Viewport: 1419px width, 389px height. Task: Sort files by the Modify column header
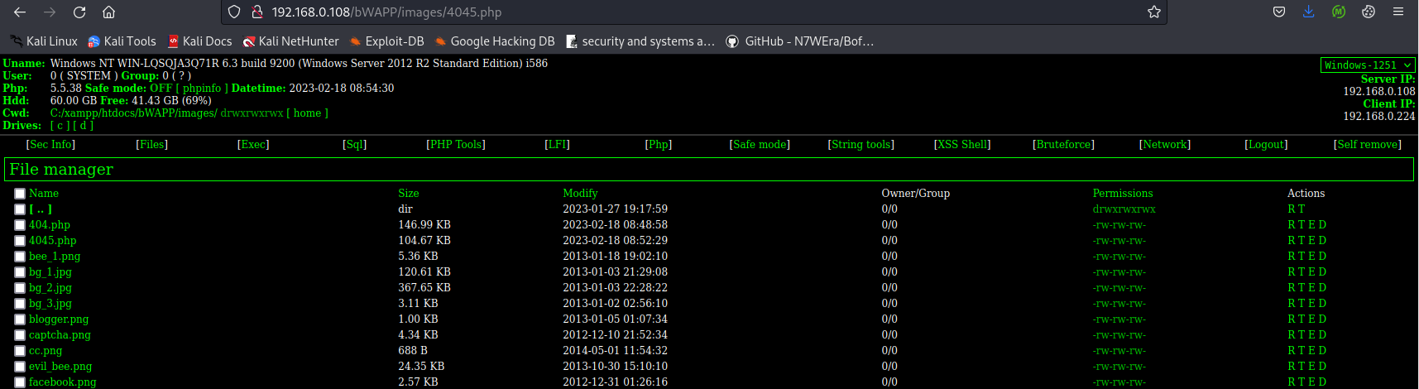tap(580, 194)
